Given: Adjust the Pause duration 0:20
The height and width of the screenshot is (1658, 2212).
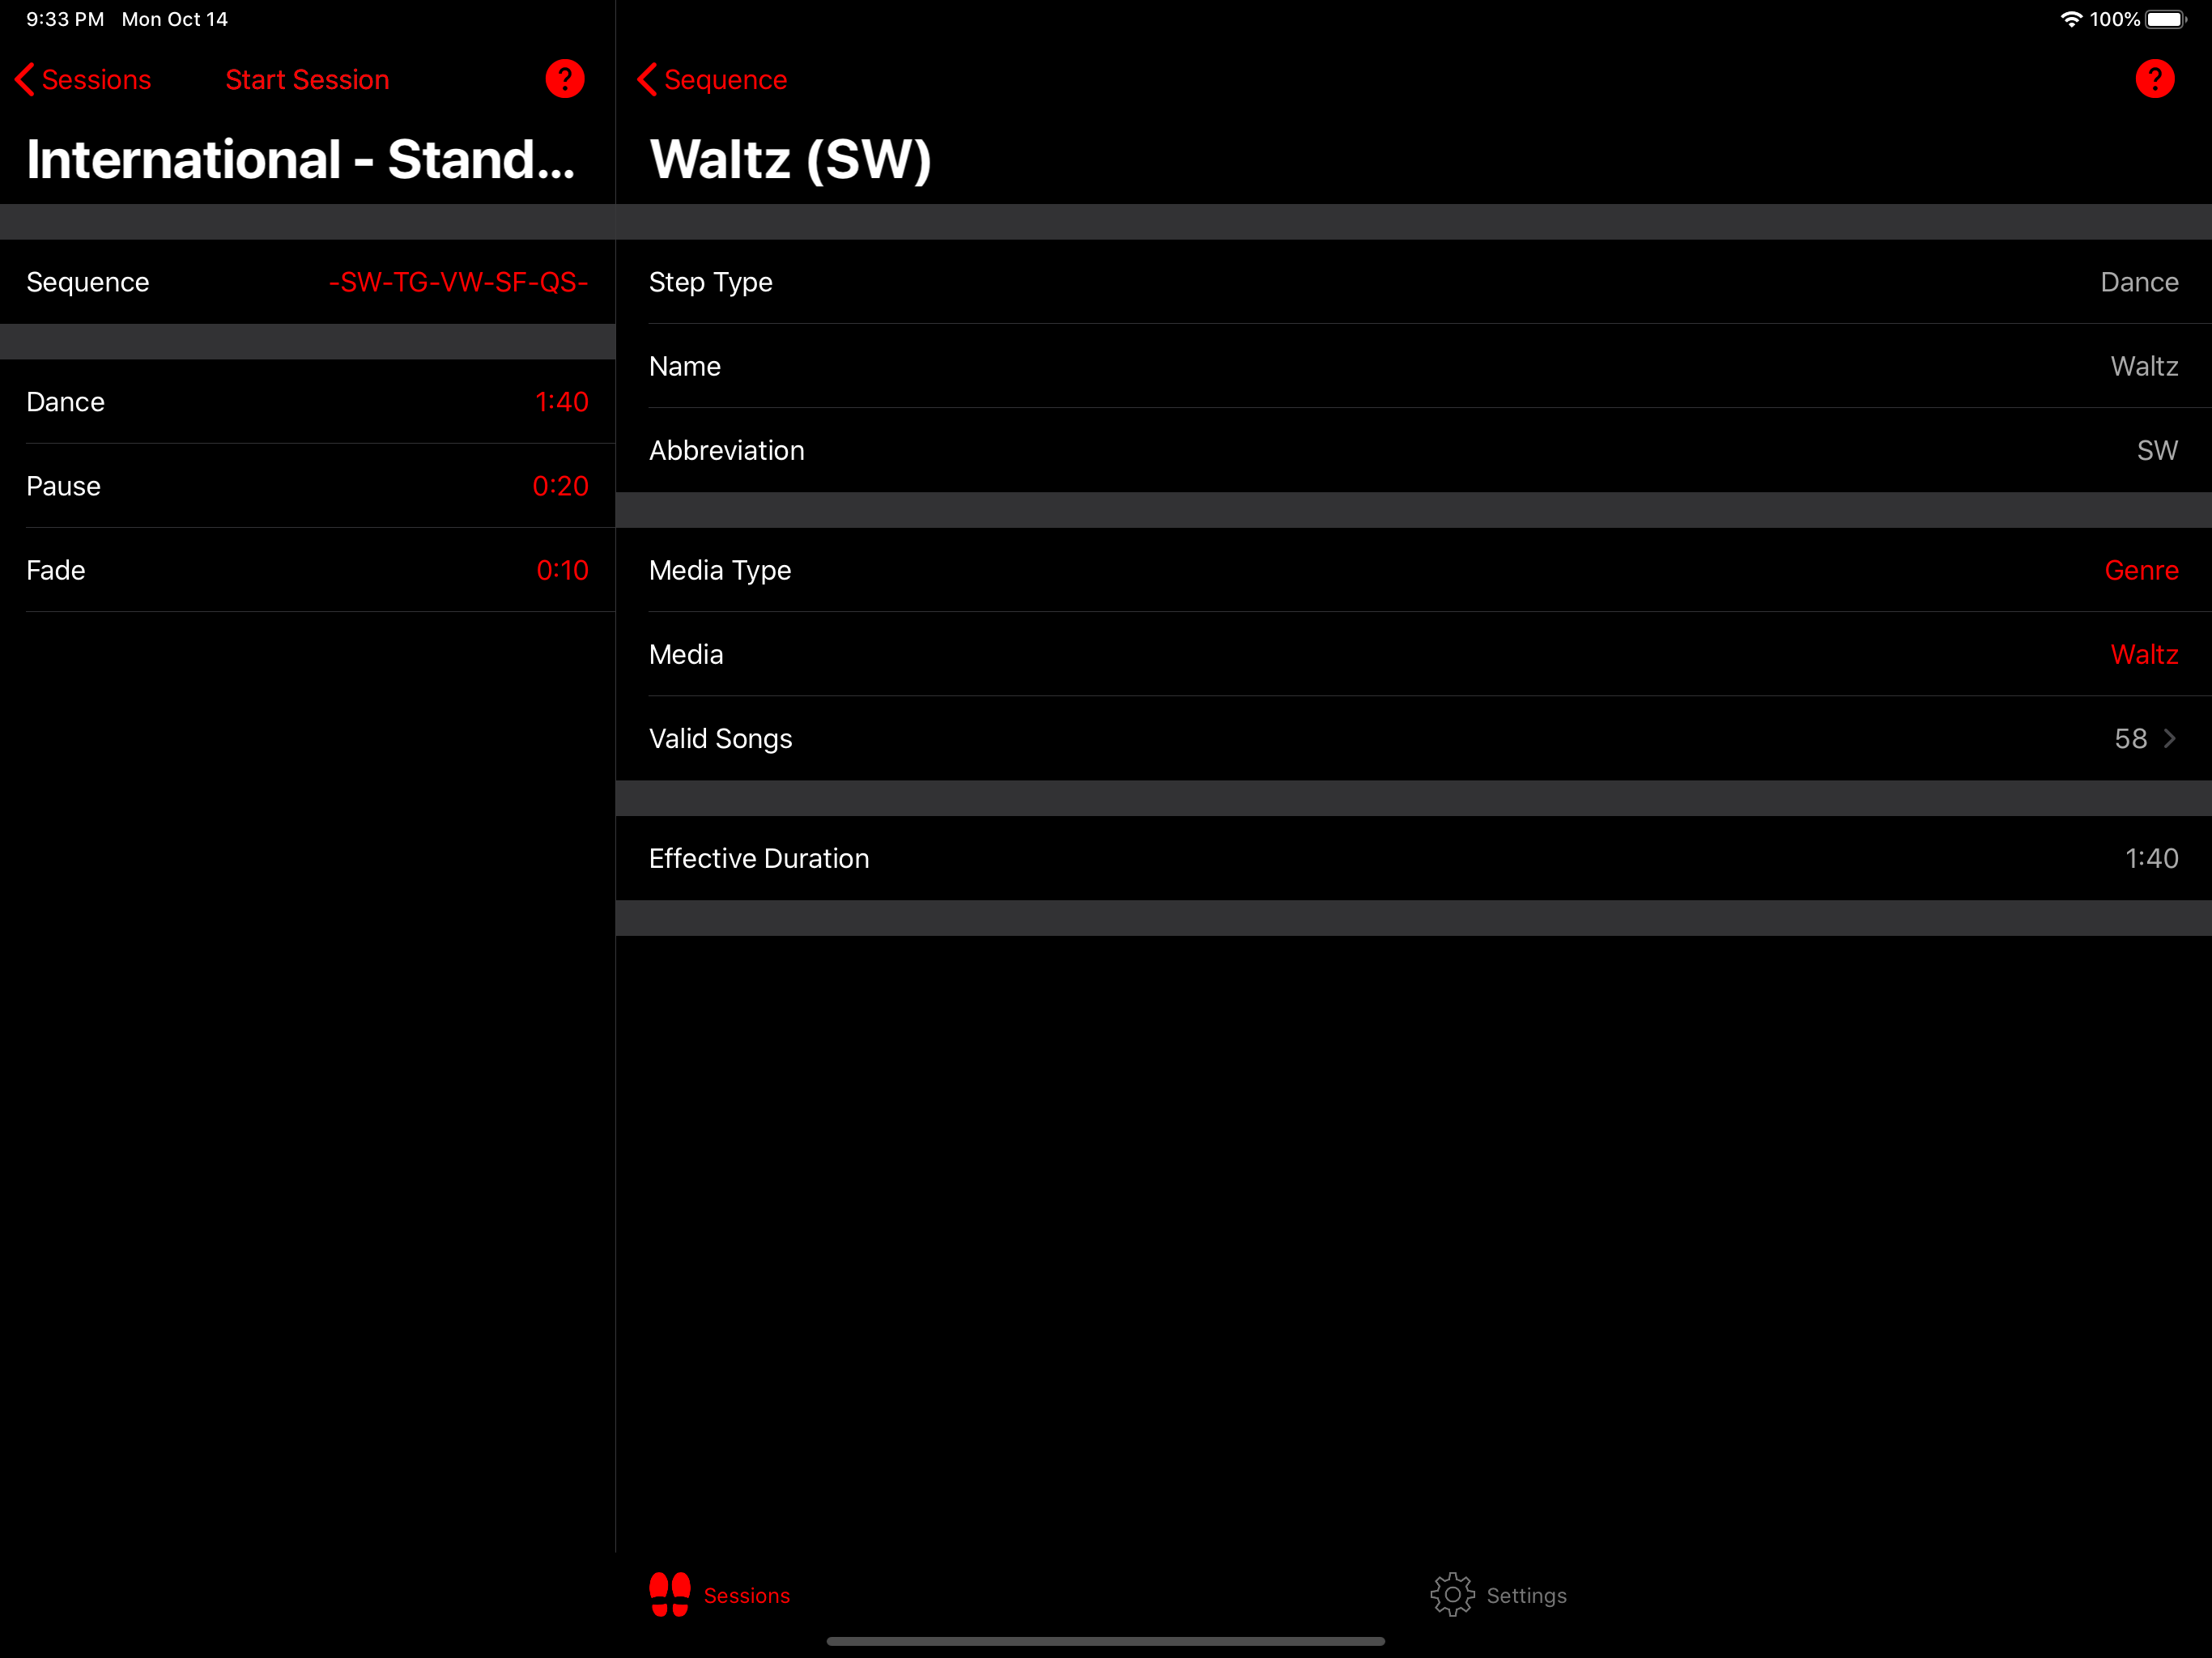Looking at the screenshot, I should [x=560, y=486].
